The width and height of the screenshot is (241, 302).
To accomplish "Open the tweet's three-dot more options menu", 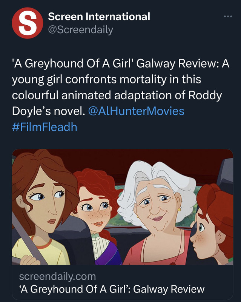I will click(228, 17).
